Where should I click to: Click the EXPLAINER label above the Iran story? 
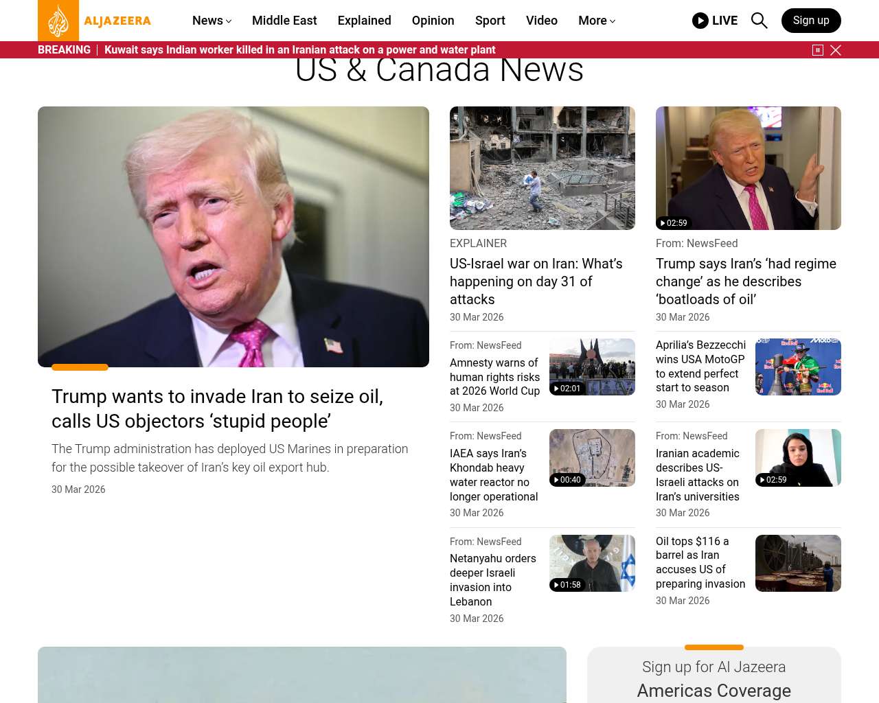(478, 243)
